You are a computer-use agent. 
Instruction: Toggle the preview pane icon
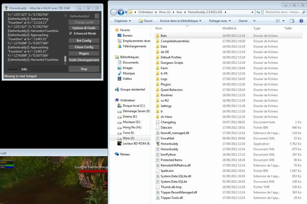pos(292,21)
